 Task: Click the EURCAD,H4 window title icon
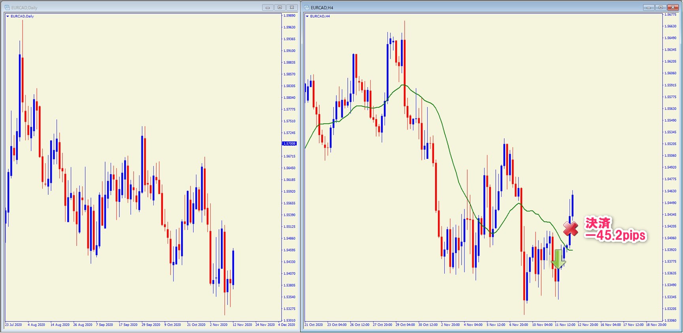coord(307,8)
